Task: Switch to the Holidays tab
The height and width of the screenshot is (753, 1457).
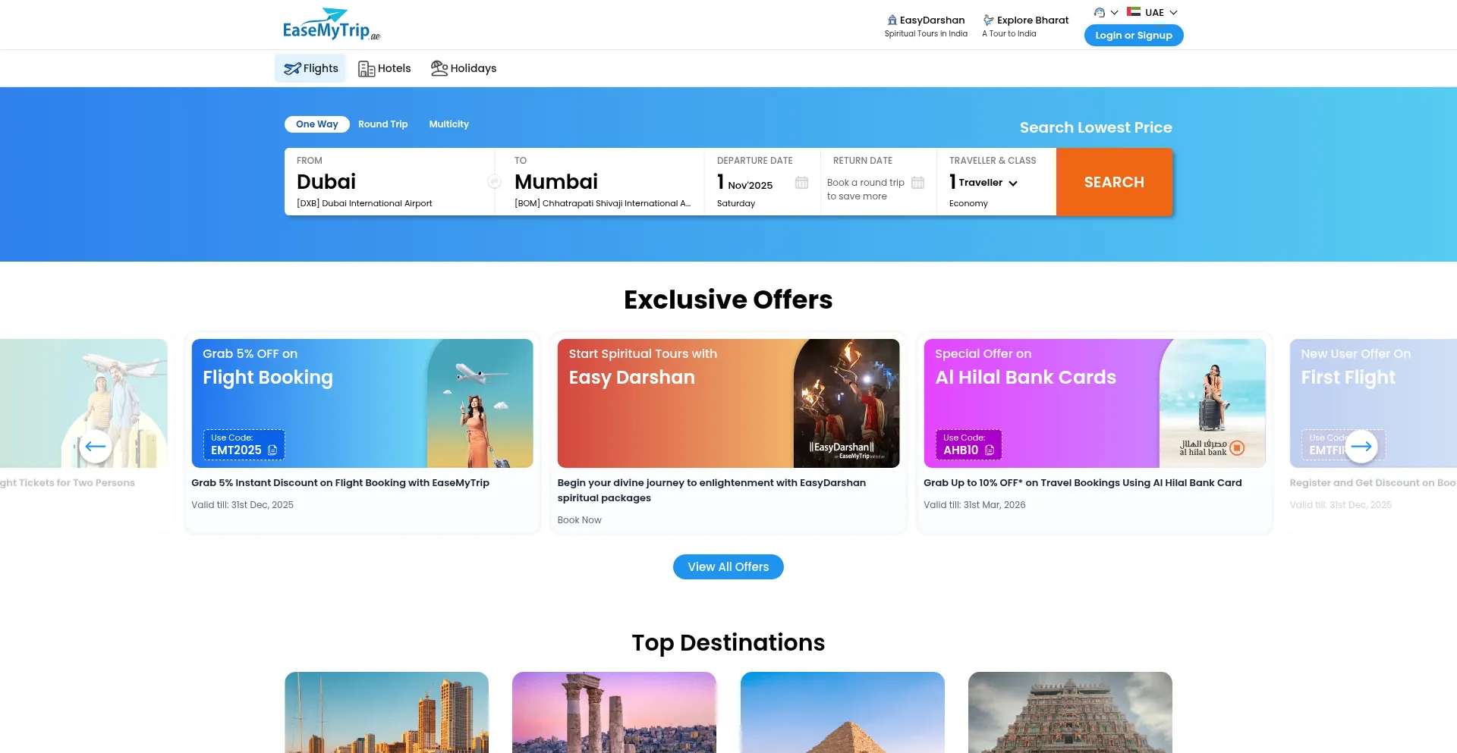Action: tap(464, 68)
